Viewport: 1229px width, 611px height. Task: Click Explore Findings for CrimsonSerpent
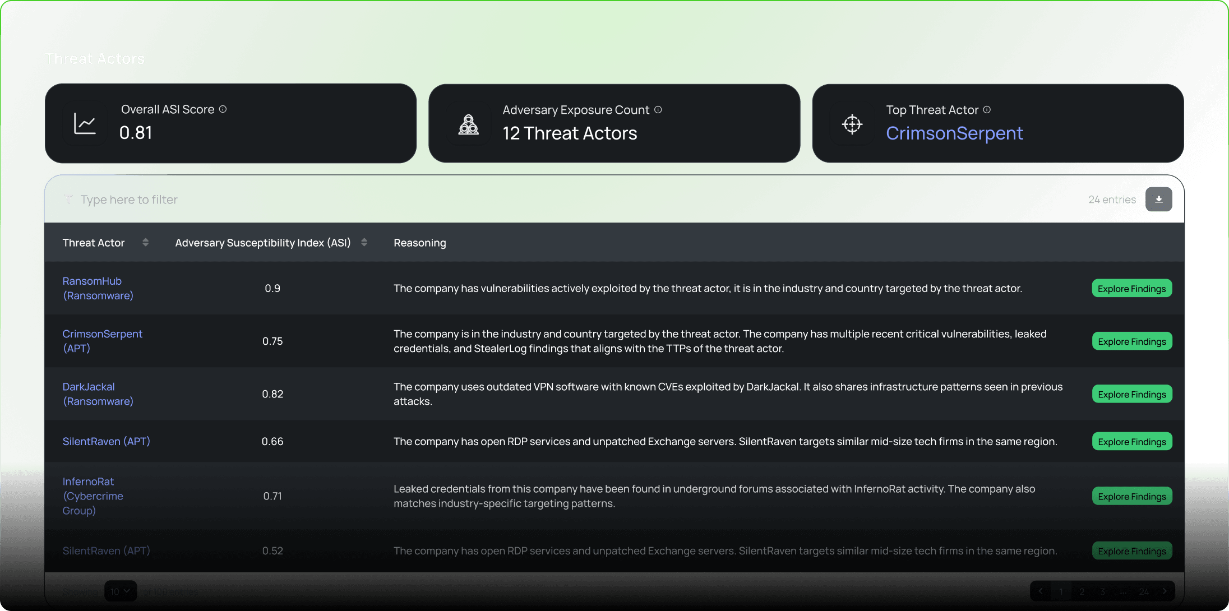click(x=1131, y=341)
